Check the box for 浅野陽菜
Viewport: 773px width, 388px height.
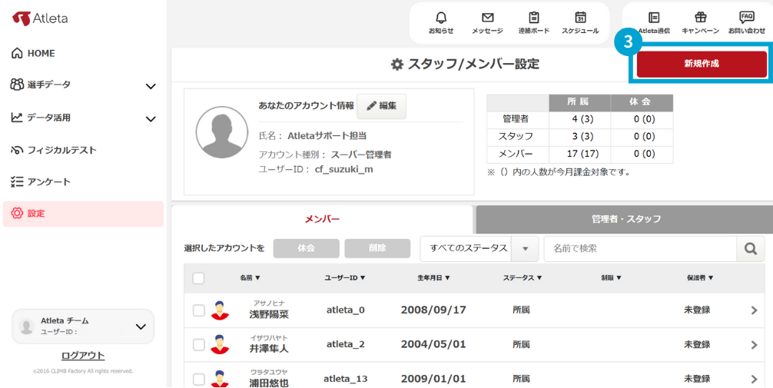click(x=198, y=310)
